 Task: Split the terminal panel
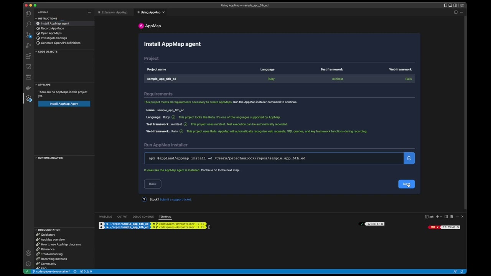point(446,217)
